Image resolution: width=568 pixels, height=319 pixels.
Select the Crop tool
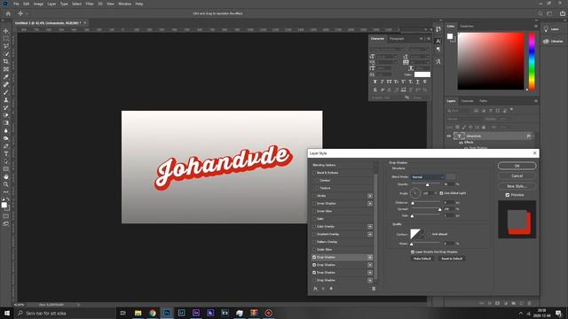click(6, 61)
